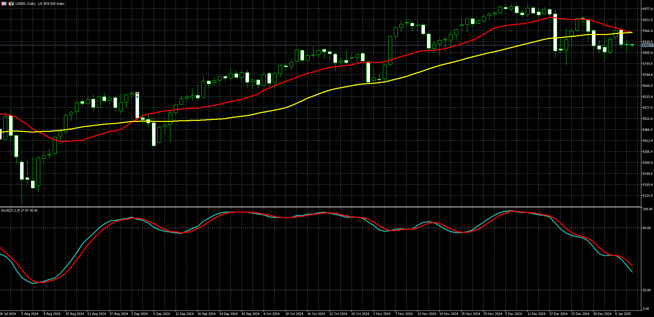Click the 6 Jan 2025 date label
This screenshot has width=654, height=317.
click(x=623, y=314)
